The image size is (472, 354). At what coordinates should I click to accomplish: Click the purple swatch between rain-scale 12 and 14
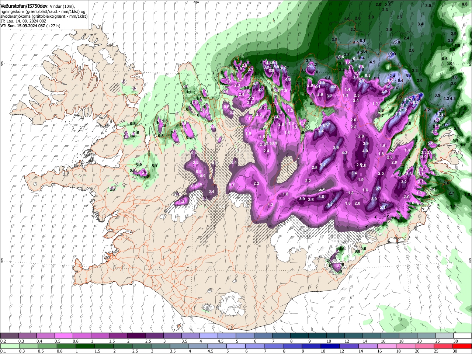pyautogui.click(x=348, y=346)
